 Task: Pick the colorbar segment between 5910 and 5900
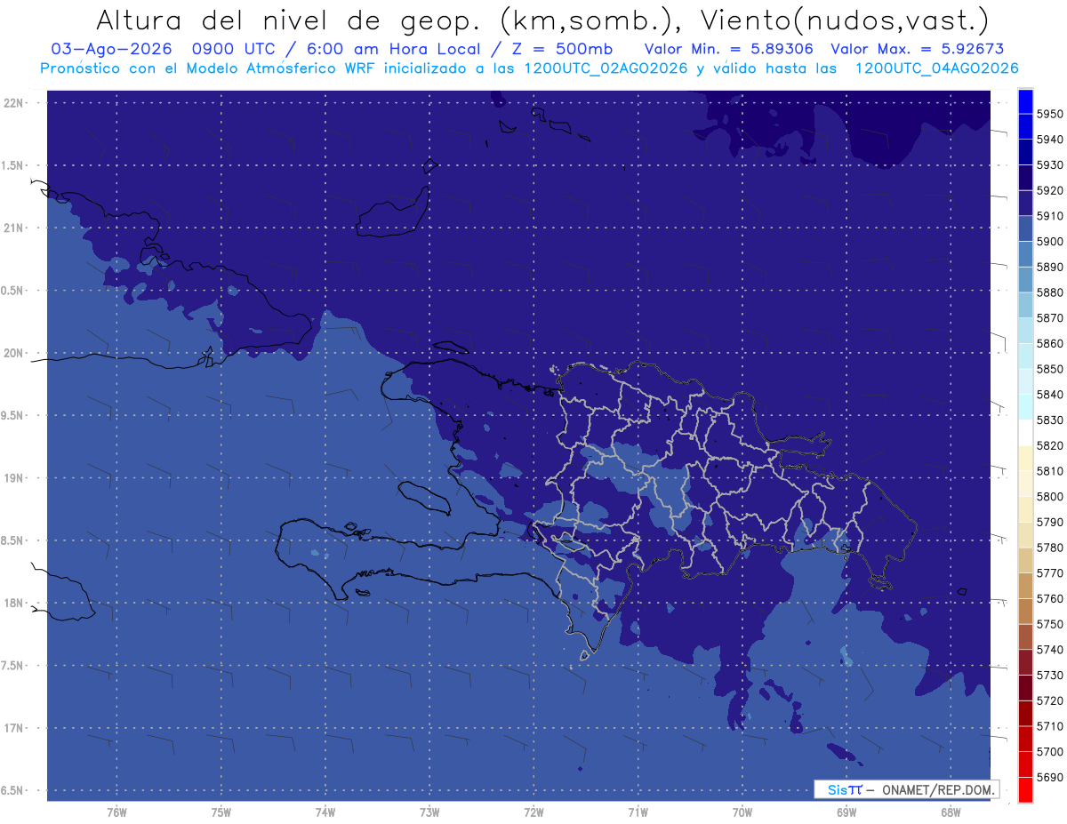pyautogui.click(x=1025, y=228)
